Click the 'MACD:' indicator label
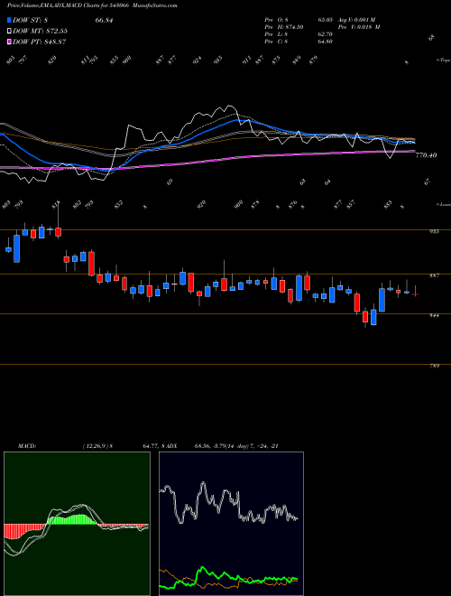The width and height of the screenshot is (451, 596). 26,446
